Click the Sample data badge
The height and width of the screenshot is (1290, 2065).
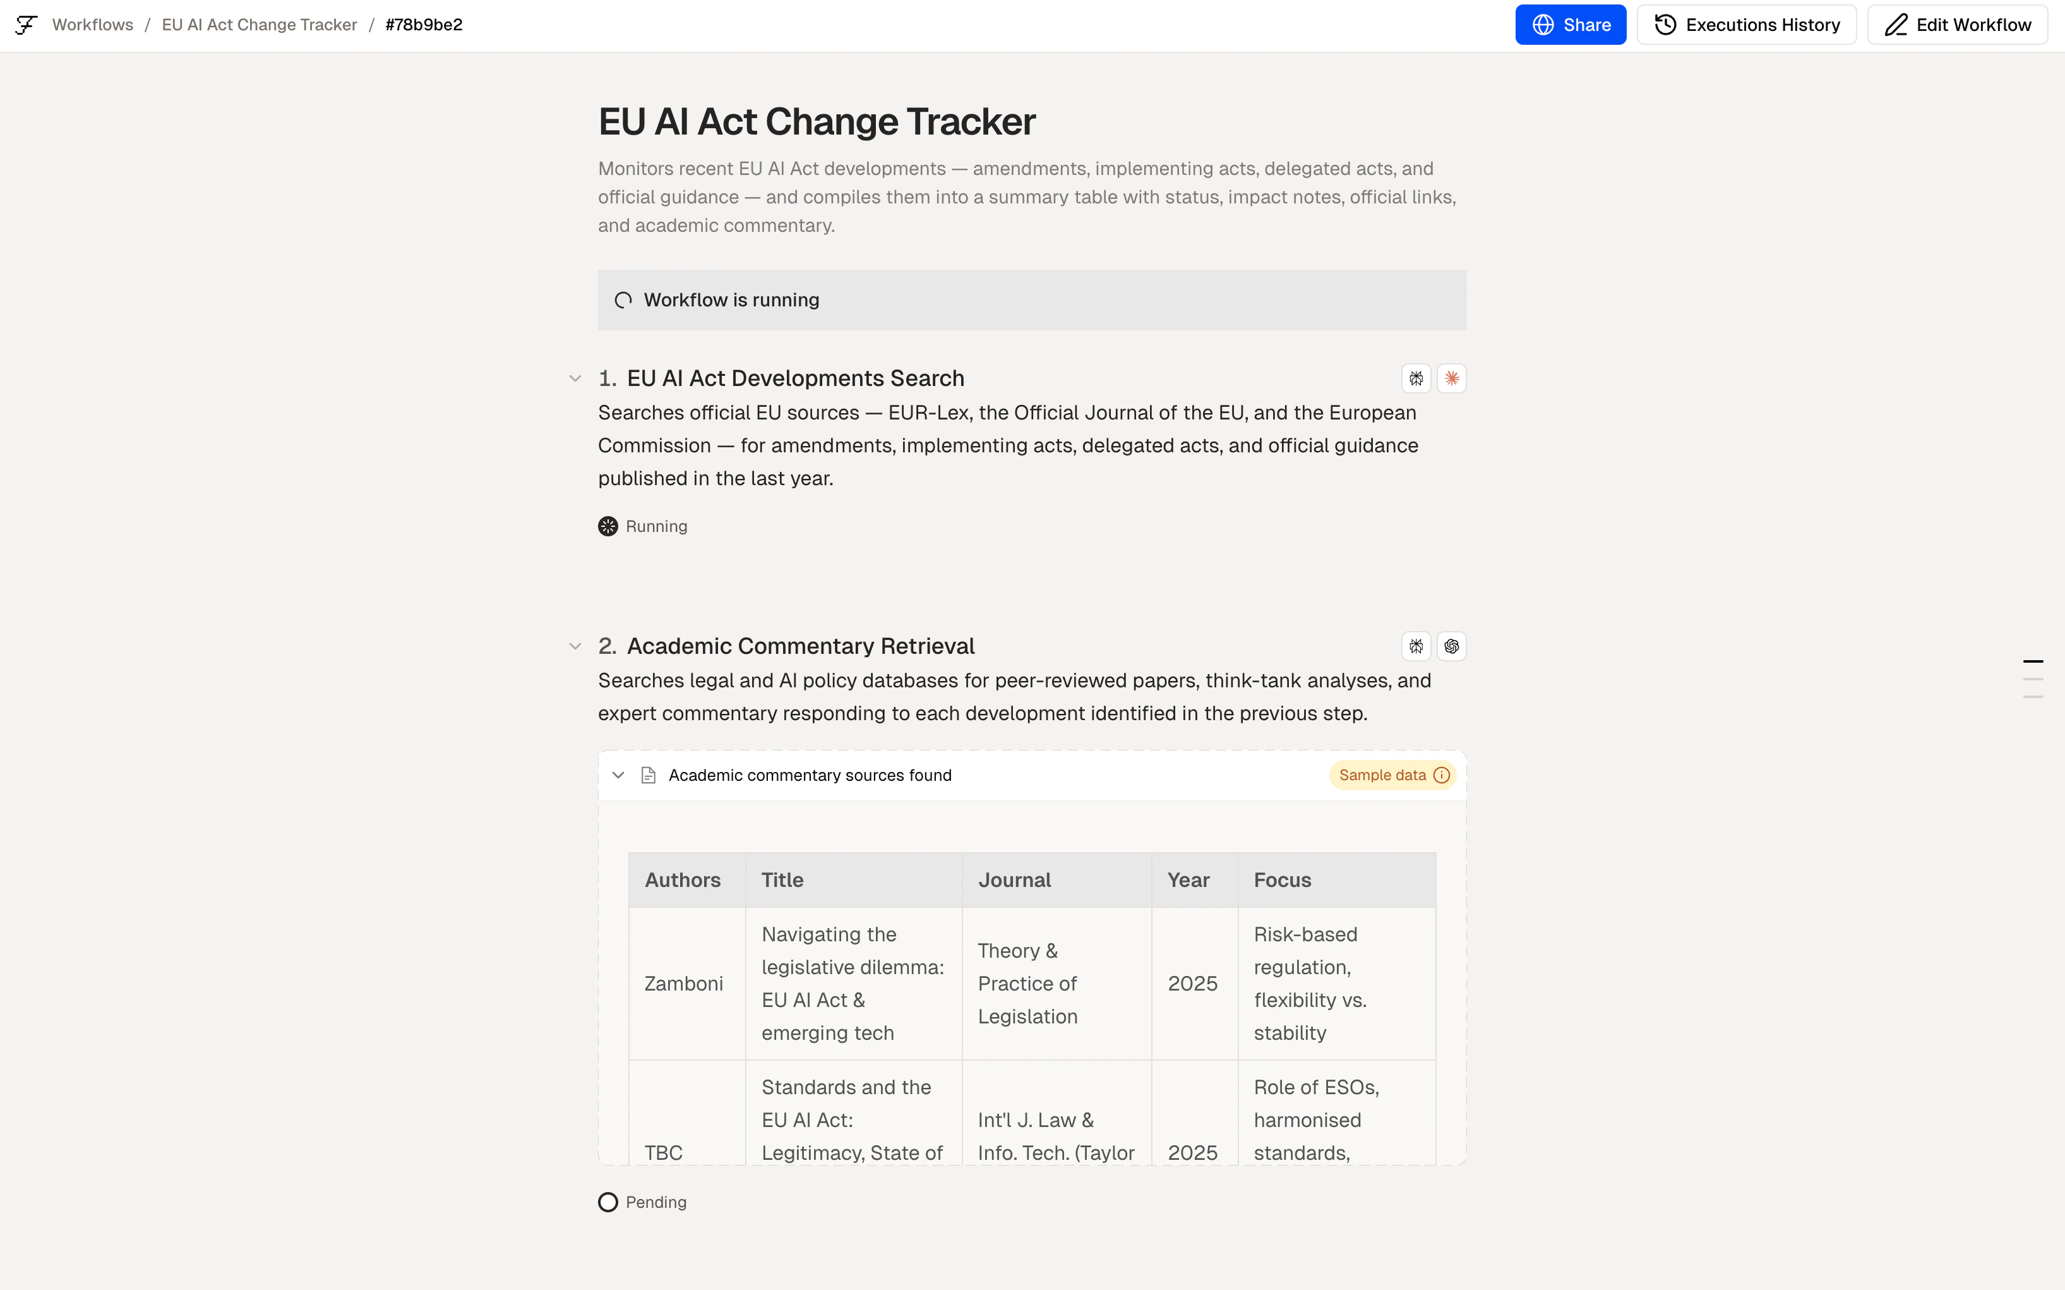[1383, 775]
